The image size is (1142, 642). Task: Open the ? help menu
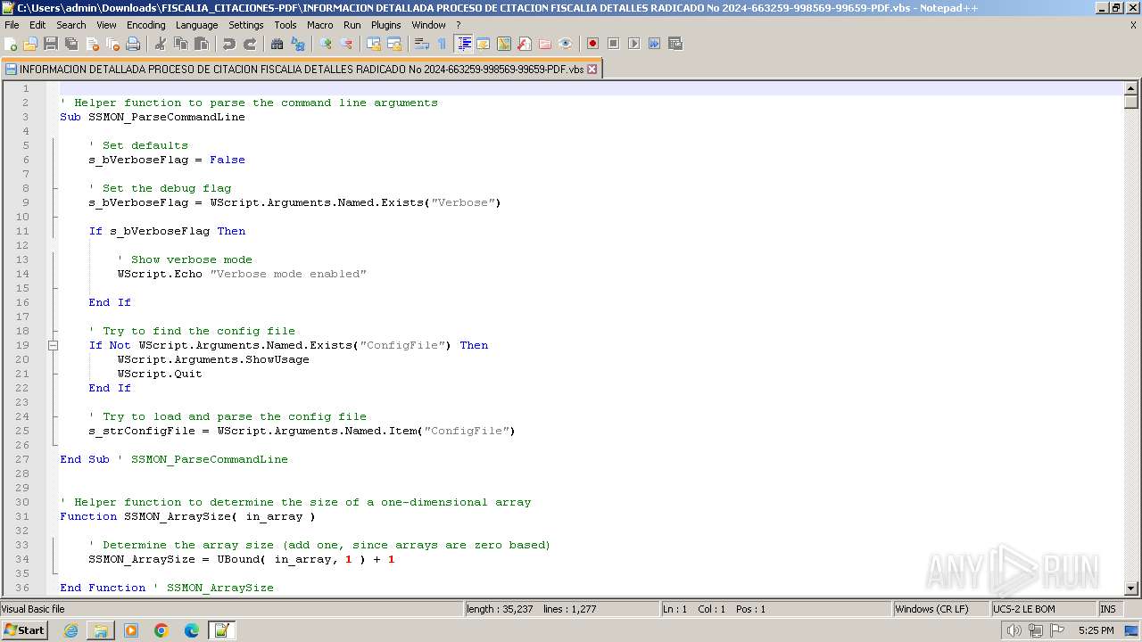point(459,25)
